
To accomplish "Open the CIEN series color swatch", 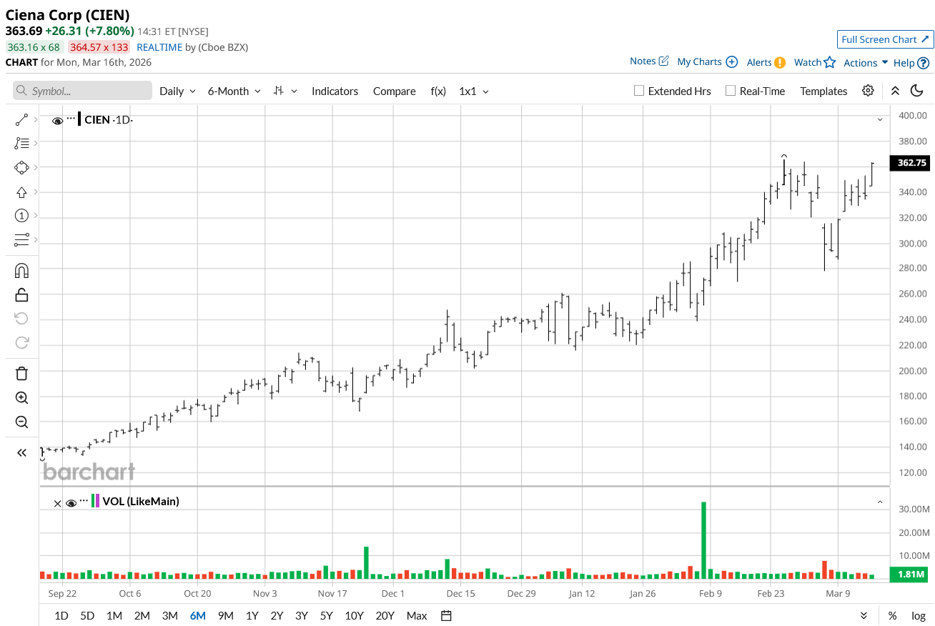I will 79,119.
